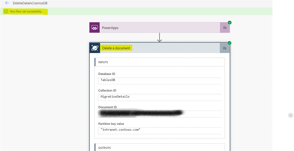Go back with the left arrow
The height and width of the screenshot is (151, 294).
pos(7,3)
